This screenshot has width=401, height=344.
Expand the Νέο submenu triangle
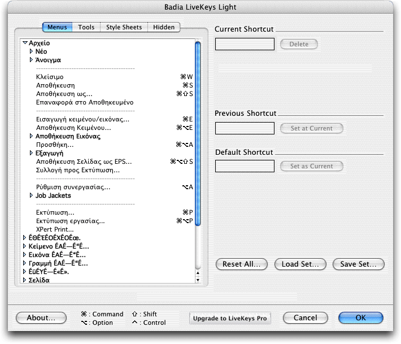coord(31,51)
